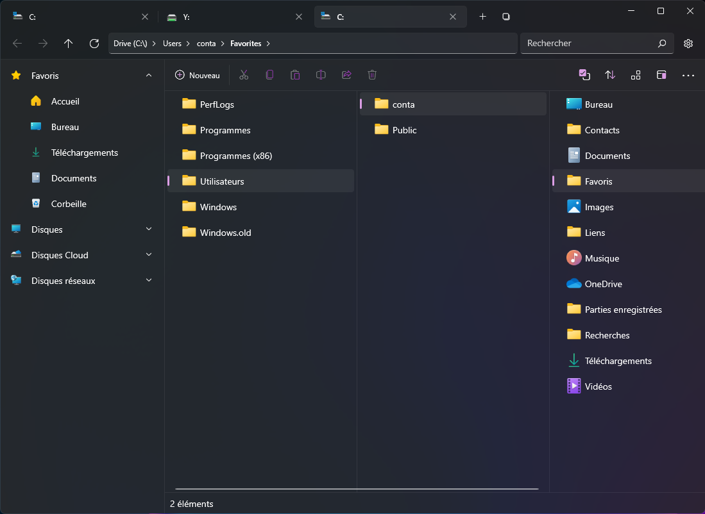Image resolution: width=705 pixels, height=514 pixels.
Task: Open the settings gear icon
Action: pyautogui.click(x=688, y=44)
